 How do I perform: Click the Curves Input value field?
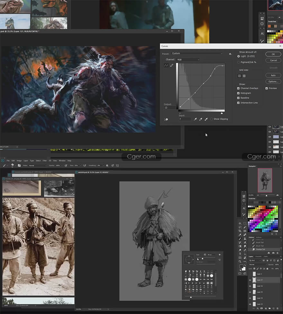point(185,119)
